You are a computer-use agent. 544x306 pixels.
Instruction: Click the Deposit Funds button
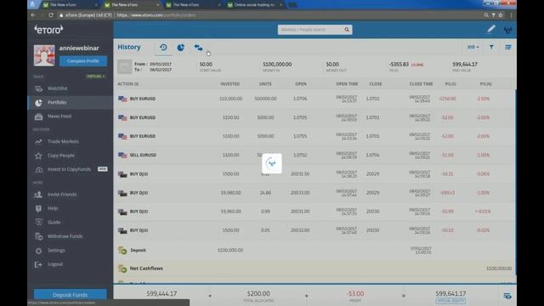70,295
